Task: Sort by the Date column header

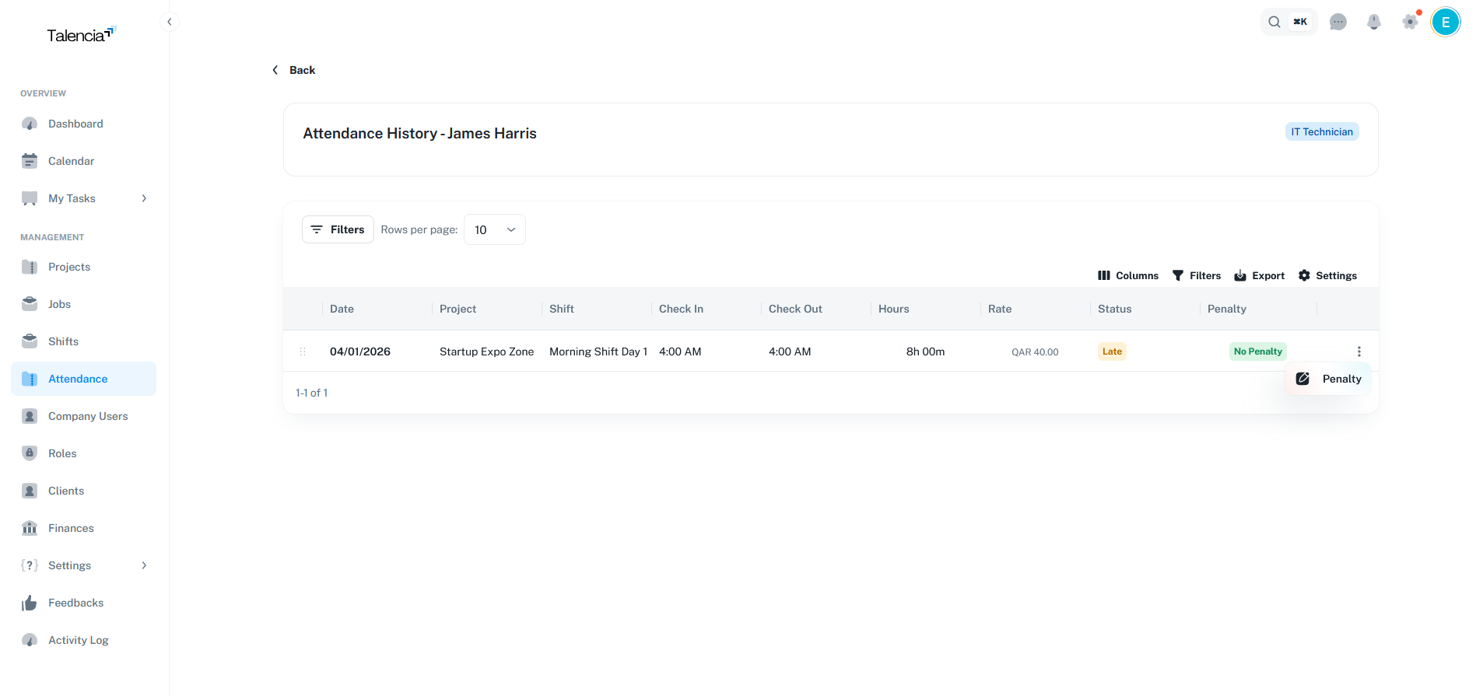Action: [342, 309]
